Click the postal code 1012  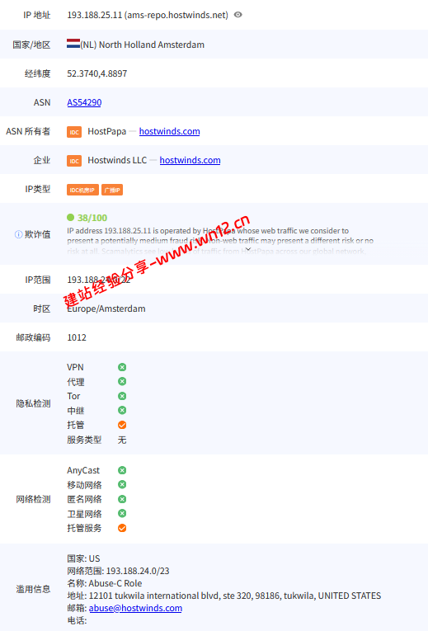point(77,337)
